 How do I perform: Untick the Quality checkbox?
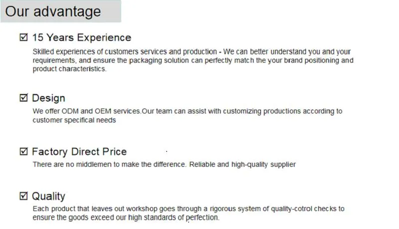tap(23, 196)
